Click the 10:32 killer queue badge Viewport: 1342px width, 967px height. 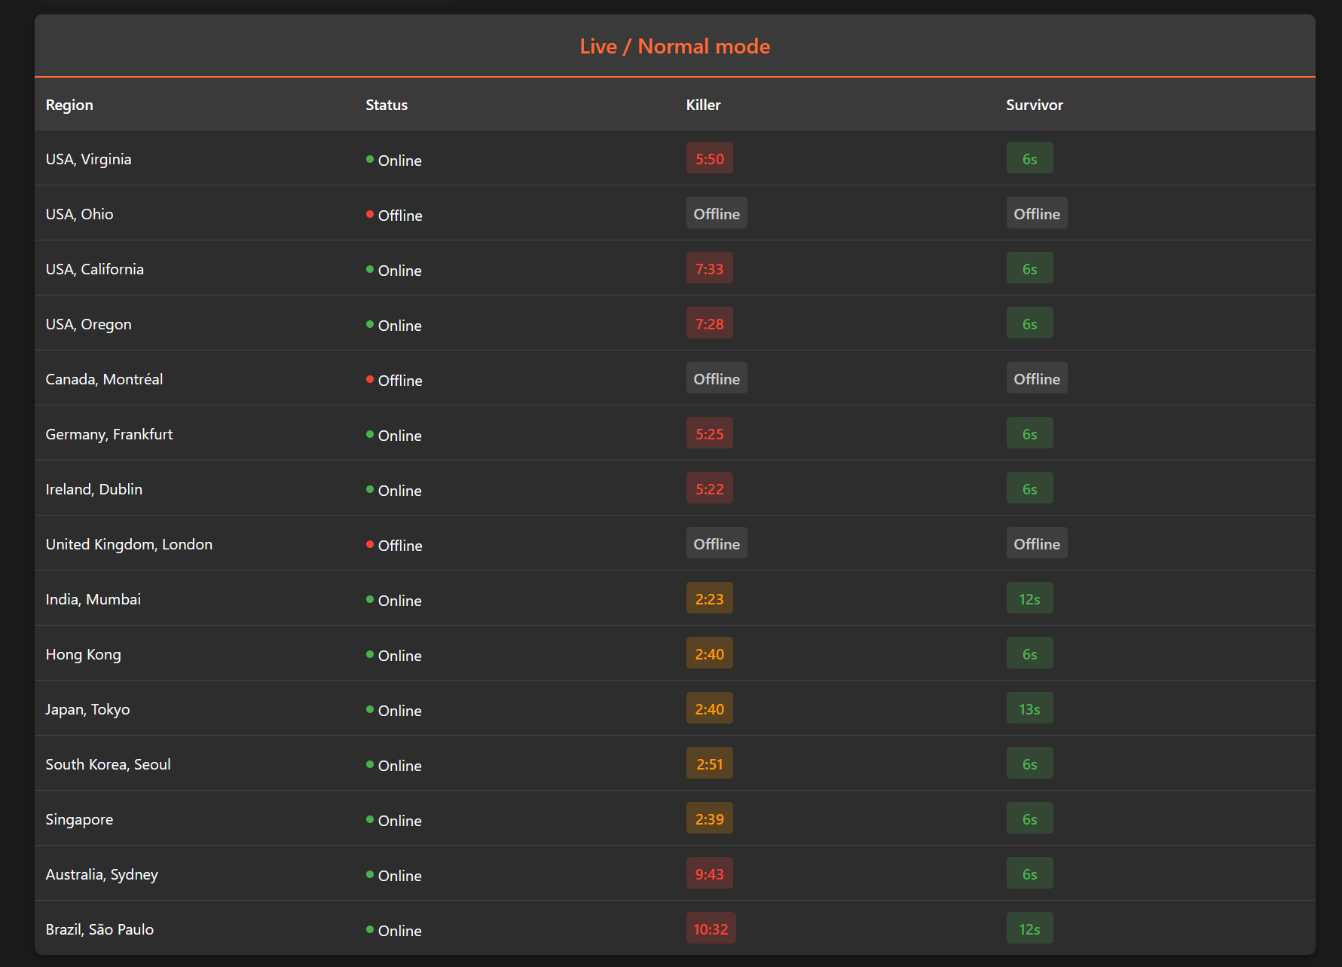pos(711,929)
